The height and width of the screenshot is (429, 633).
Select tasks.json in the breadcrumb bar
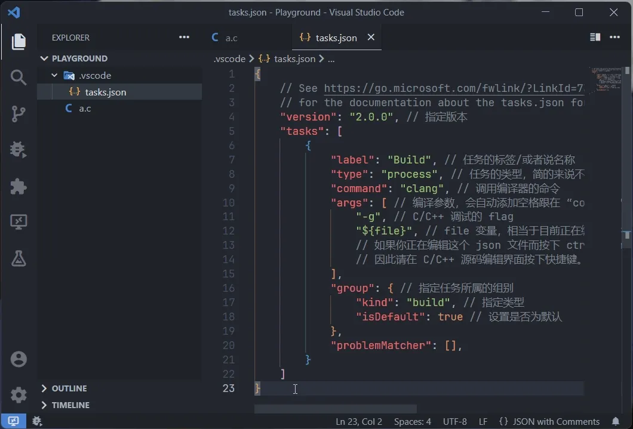tap(294, 58)
